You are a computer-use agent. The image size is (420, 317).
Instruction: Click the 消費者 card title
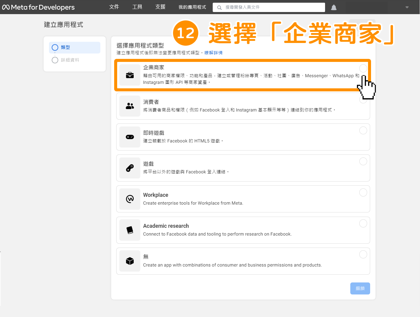(x=151, y=102)
